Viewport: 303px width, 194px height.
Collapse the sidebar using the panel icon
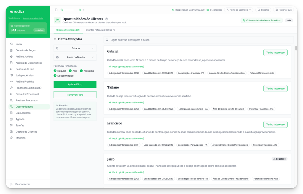[56, 10]
